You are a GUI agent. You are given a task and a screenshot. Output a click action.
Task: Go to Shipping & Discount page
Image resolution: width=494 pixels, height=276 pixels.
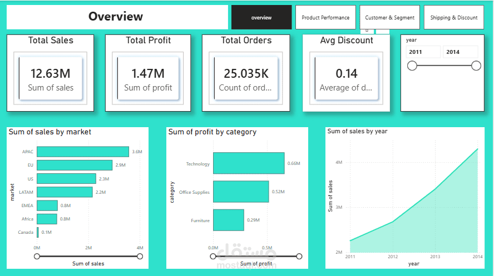454,17
